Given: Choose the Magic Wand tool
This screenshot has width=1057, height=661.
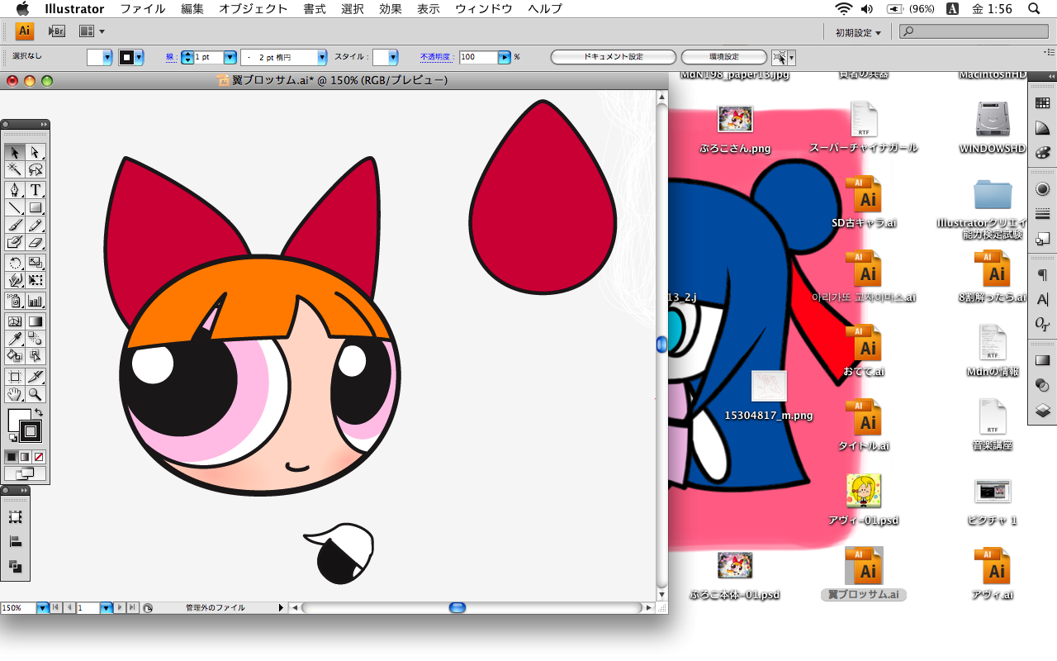Looking at the screenshot, I should (x=15, y=169).
